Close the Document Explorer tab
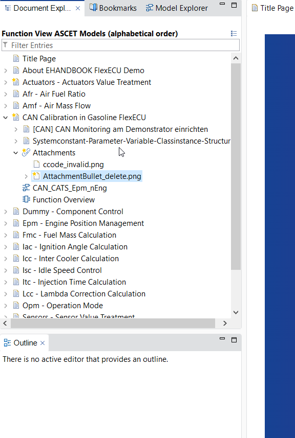The width and height of the screenshot is (295, 438). point(78,8)
